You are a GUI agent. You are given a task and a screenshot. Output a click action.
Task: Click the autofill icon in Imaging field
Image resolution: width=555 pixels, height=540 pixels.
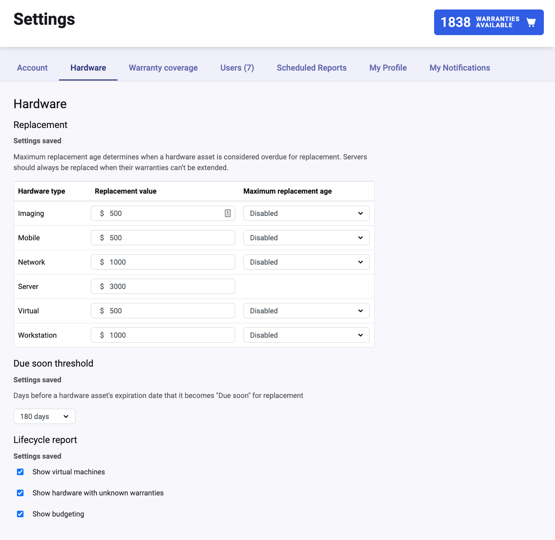pyautogui.click(x=228, y=213)
